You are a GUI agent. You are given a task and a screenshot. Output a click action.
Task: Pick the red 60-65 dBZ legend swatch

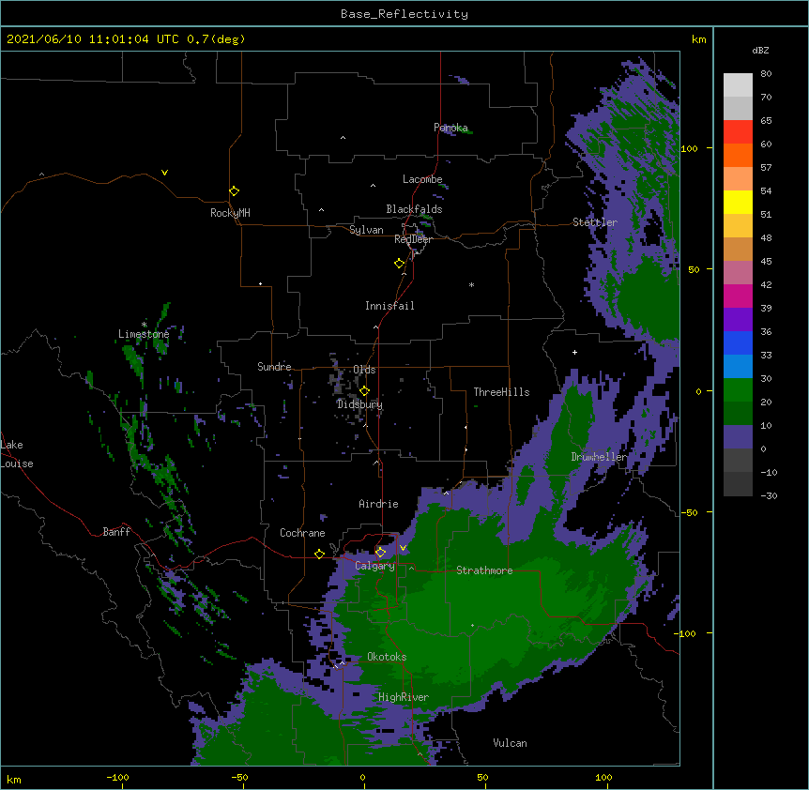click(738, 132)
